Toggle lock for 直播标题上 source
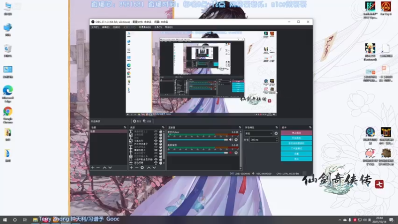This screenshot has width=398, height=224. [x=160, y=150]
